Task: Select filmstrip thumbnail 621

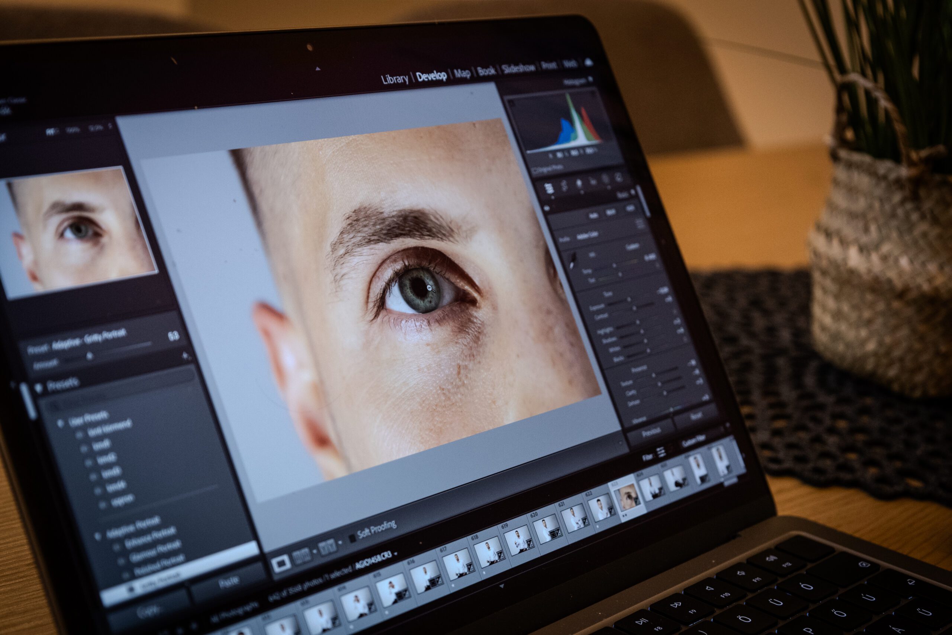Action: coord(575,519)
